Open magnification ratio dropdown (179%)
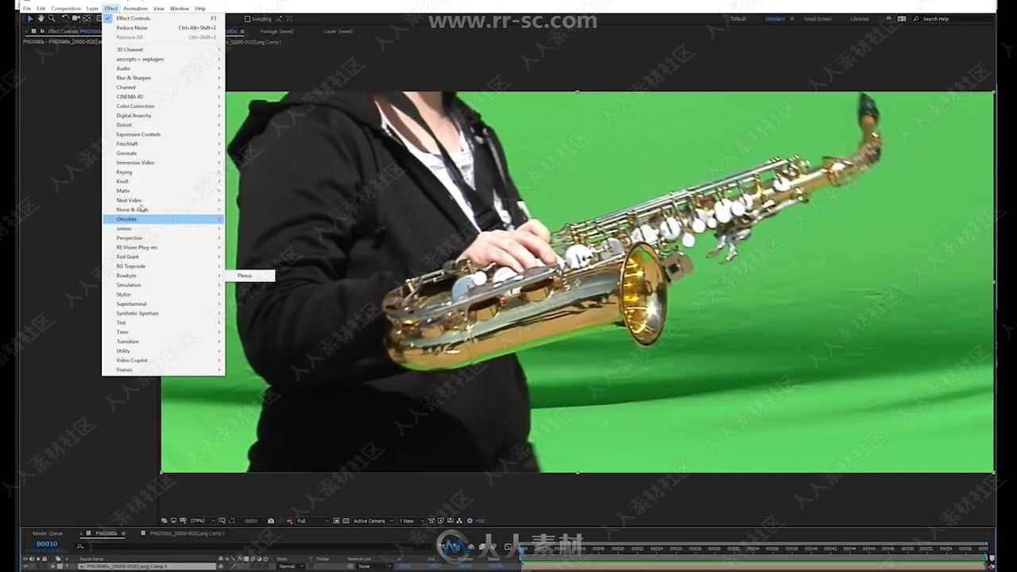The width and height of the screenshot is (1017, 572). point(202,521)
